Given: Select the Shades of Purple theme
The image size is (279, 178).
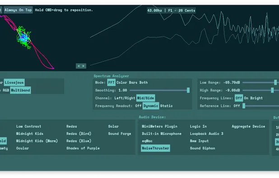Looking at the screenshot, I should (83, 148).
